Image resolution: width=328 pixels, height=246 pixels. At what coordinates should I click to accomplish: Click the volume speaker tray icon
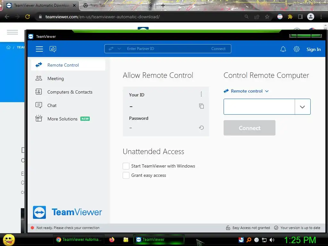[x=272, y=240]
